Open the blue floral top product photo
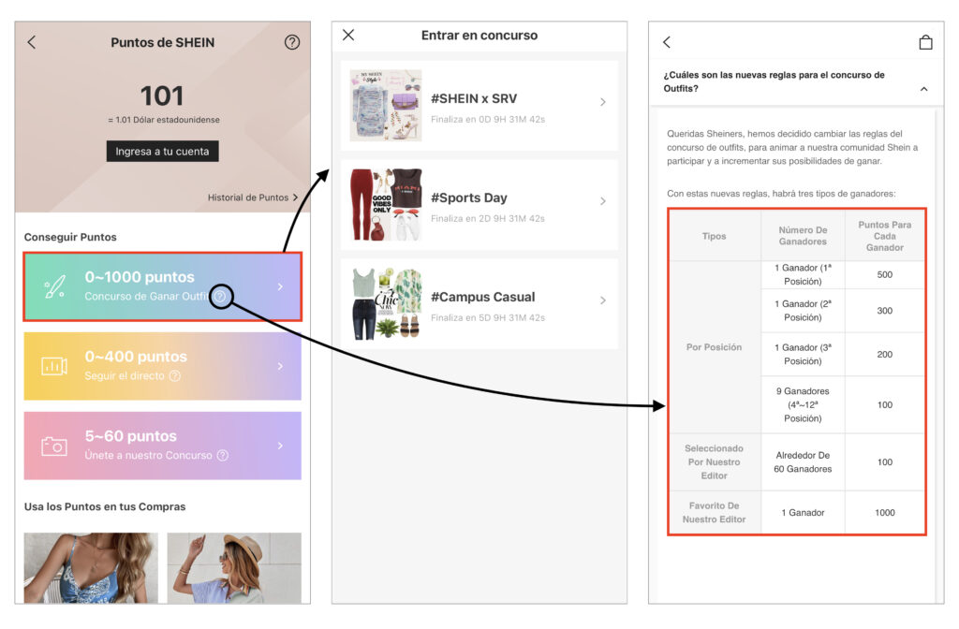 point(91,568)
